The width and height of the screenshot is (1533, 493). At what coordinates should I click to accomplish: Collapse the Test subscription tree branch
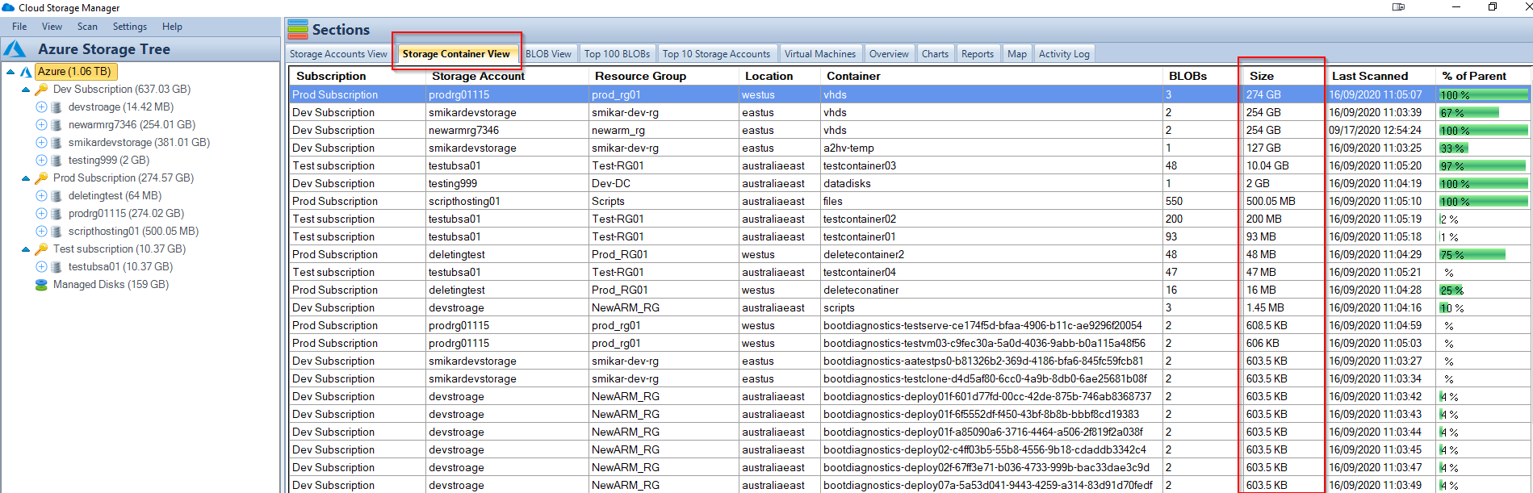point(26,249)
